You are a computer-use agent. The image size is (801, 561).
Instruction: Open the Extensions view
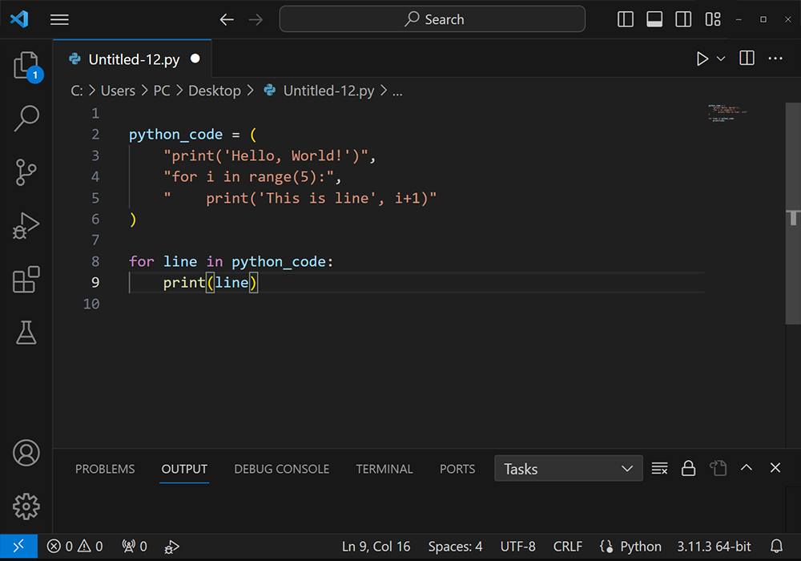coord(26,280)
